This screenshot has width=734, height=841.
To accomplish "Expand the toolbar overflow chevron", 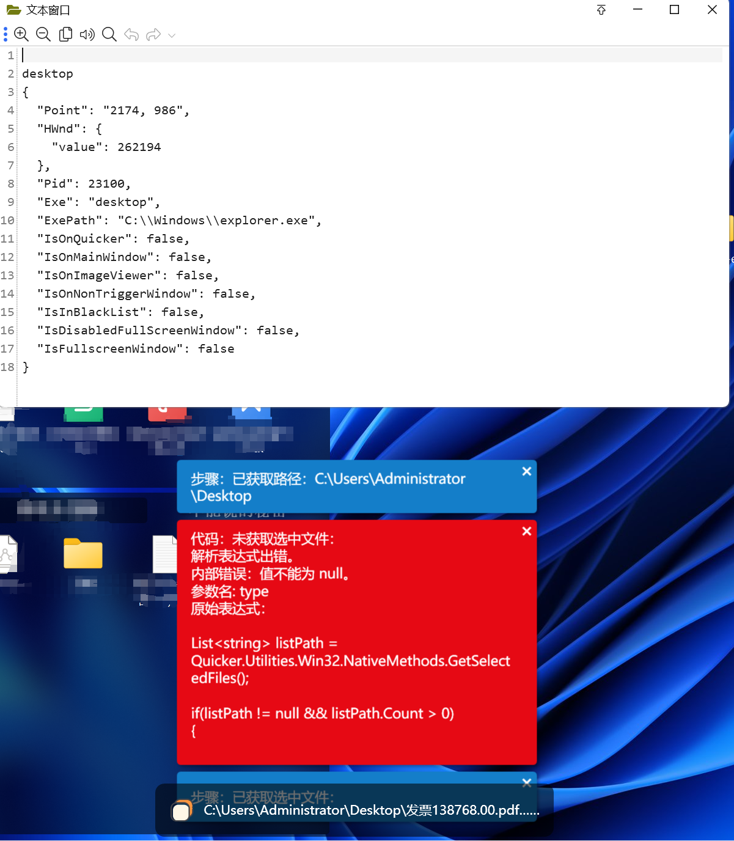I will pos(172,35).
